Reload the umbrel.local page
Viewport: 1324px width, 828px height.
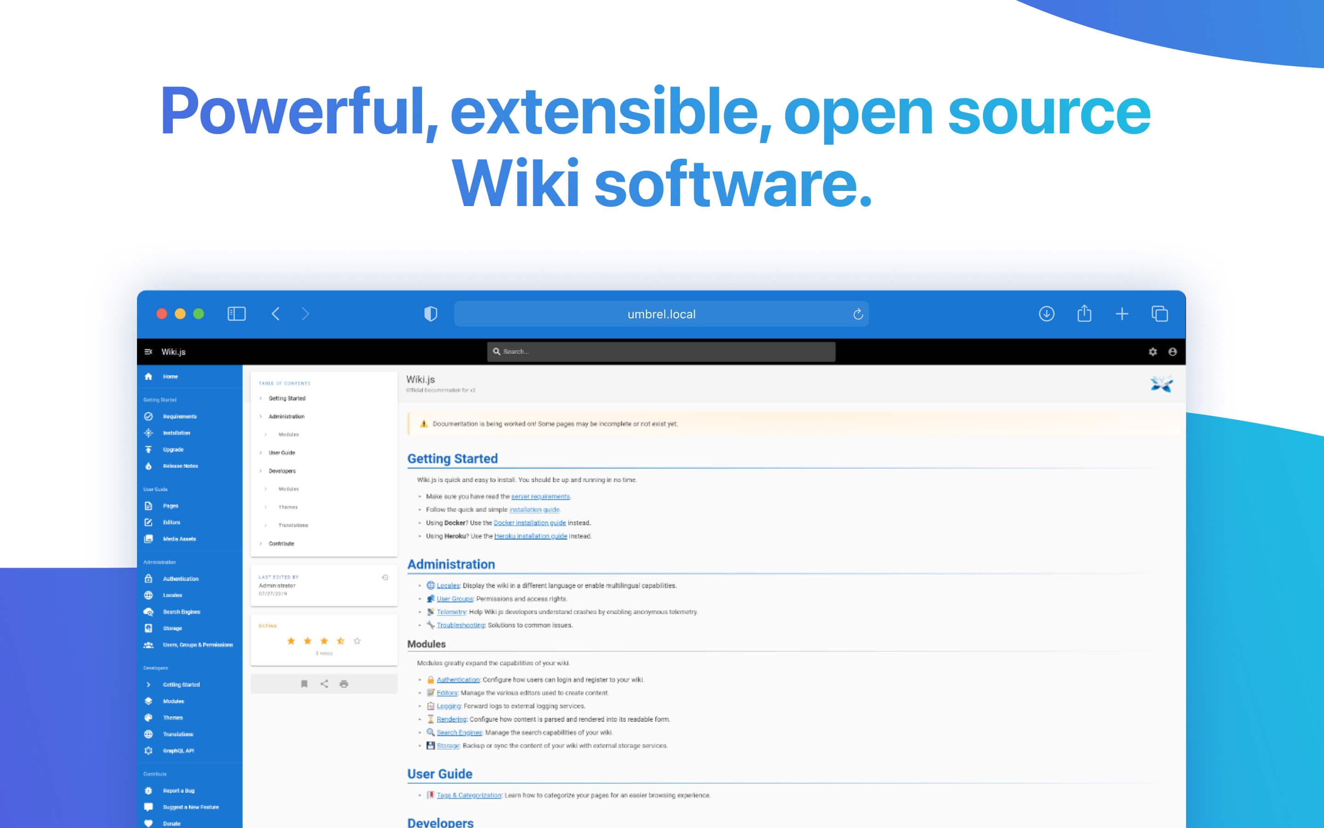tap(857, 314)
